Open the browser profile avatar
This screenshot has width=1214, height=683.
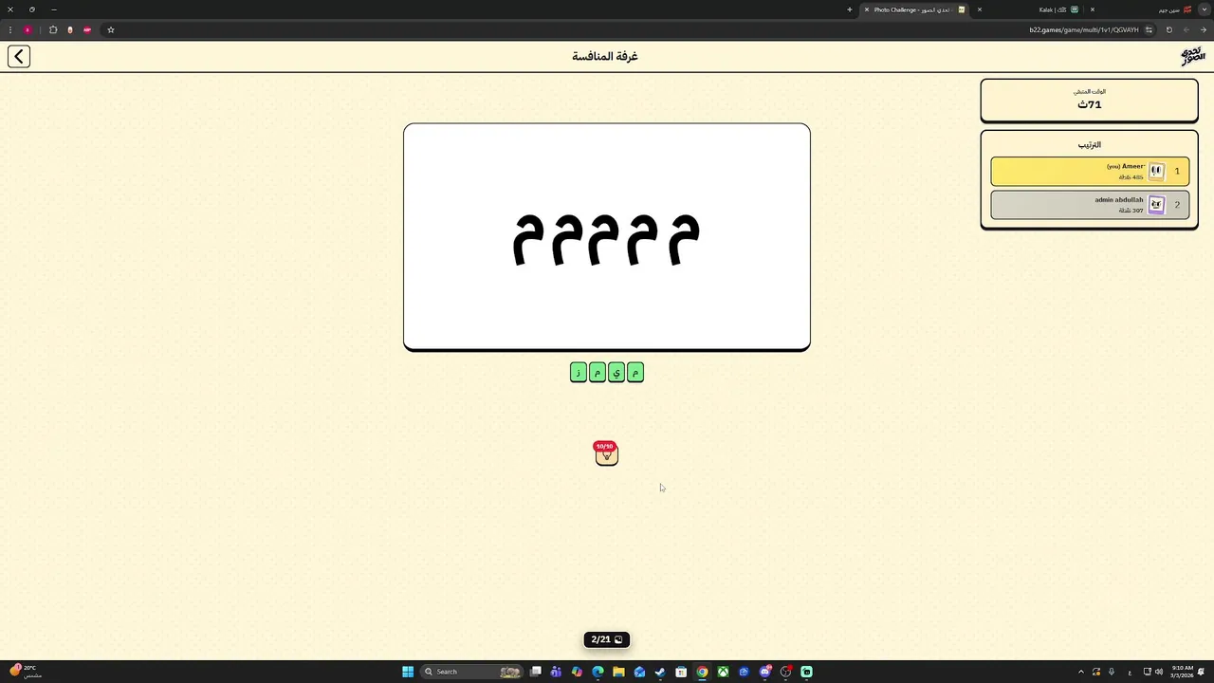tap(28, 29)
